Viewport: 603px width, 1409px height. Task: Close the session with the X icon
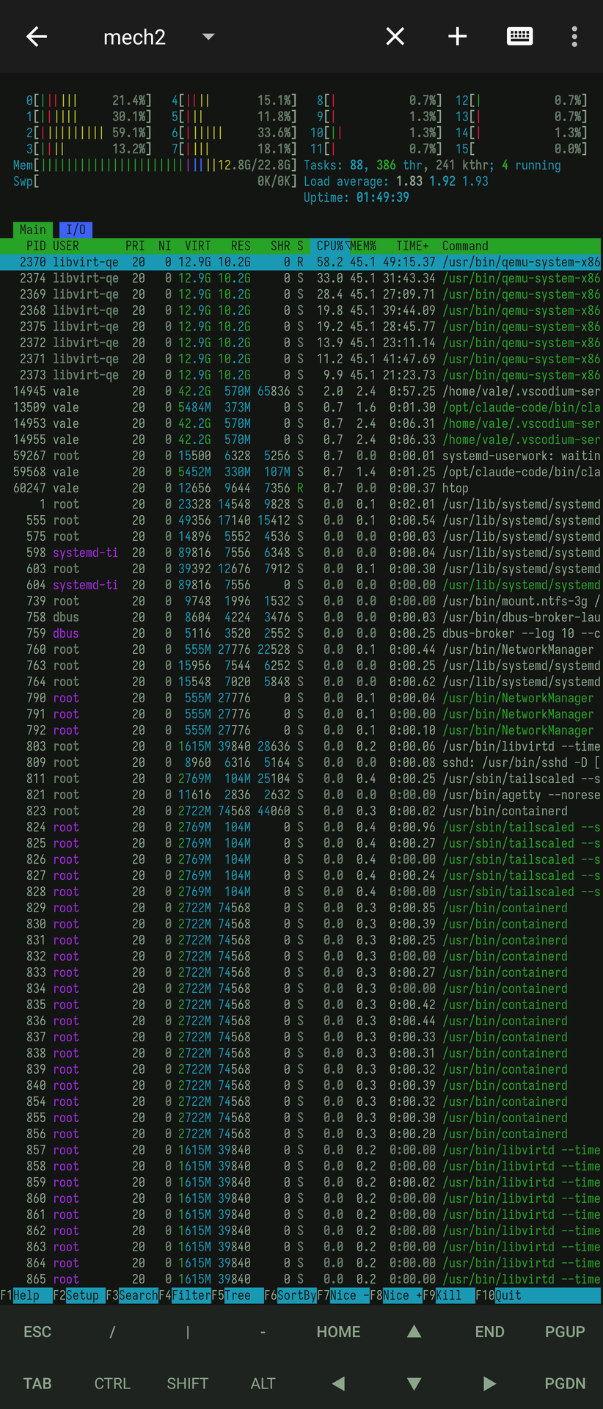tap(395, 37)
